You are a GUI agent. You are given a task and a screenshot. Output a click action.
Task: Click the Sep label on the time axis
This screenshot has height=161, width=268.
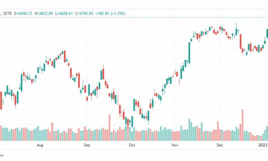tap(87, 145)
